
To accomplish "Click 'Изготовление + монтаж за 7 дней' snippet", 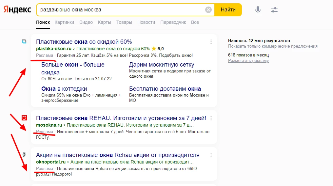I will [123, 134].
